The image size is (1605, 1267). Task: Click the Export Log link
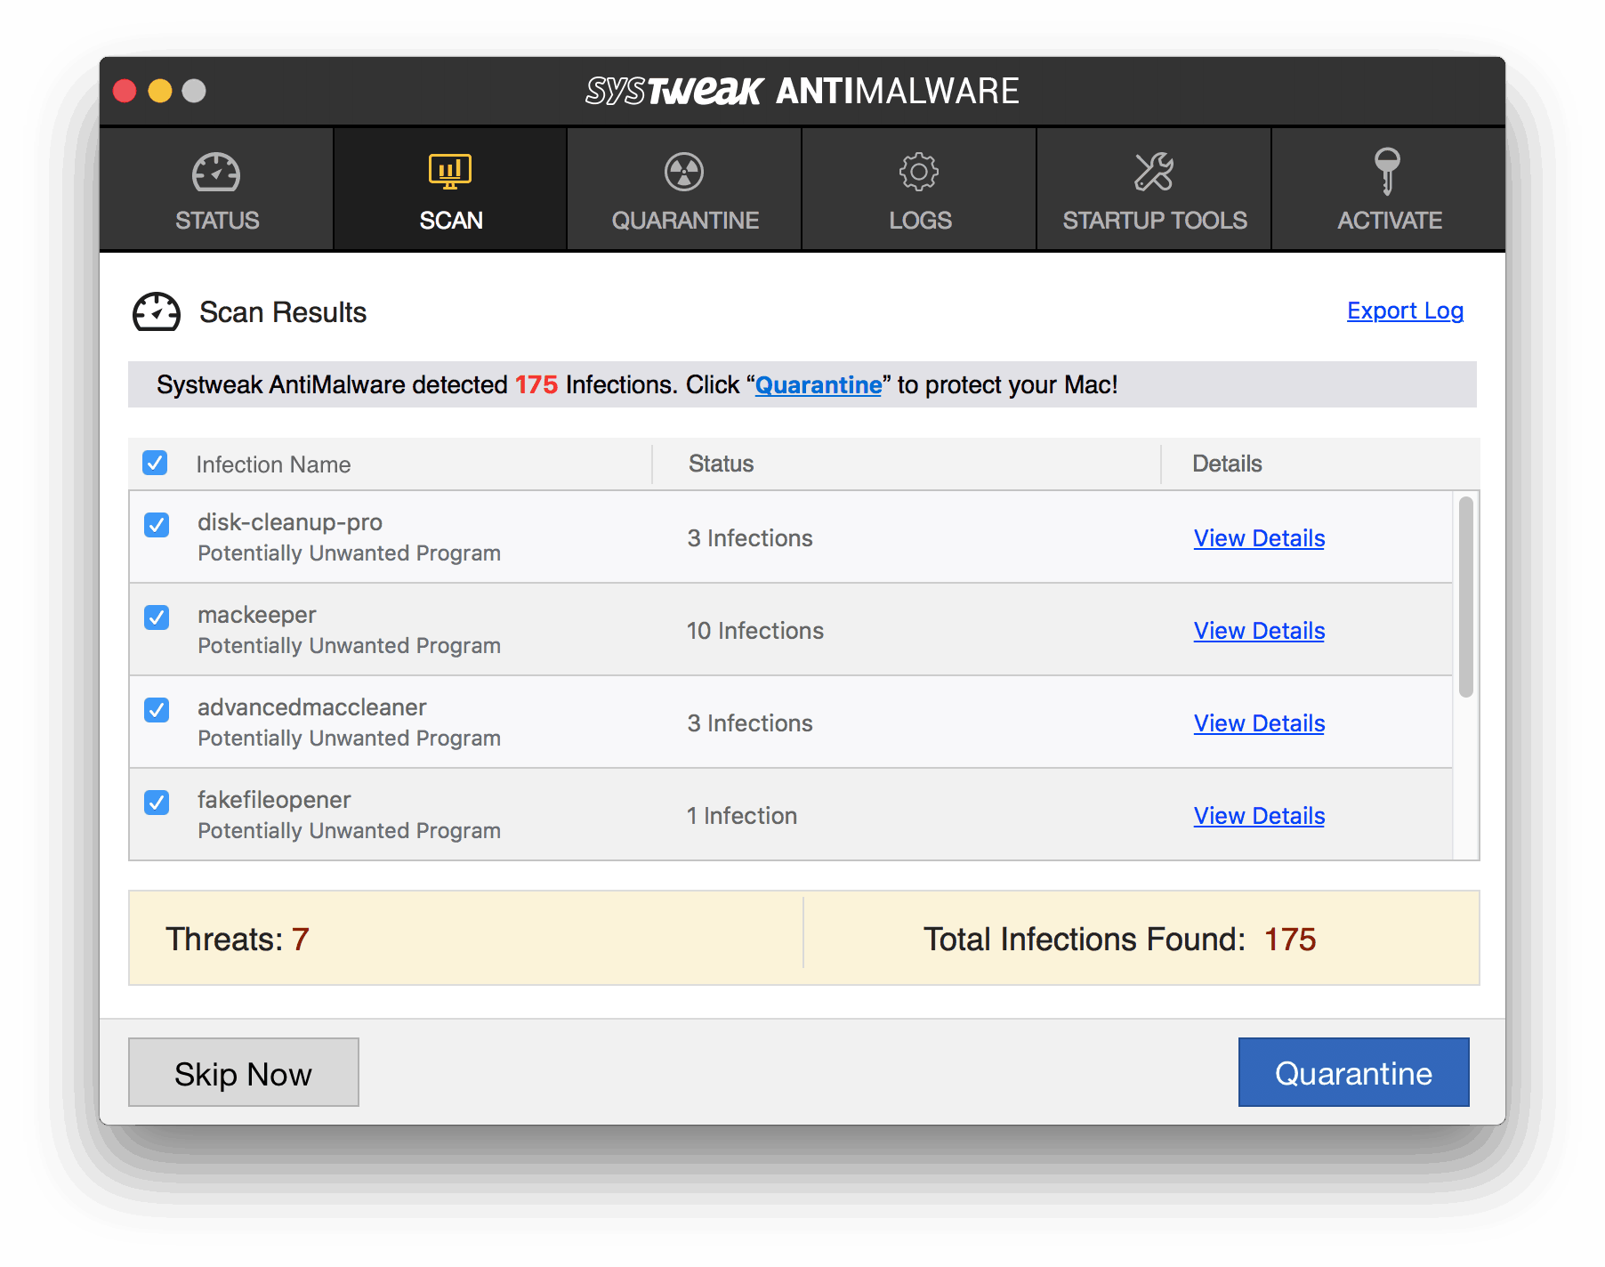pos(1405,311)
